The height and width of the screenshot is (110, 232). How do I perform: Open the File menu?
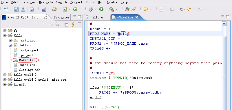(x=4, y=2)
